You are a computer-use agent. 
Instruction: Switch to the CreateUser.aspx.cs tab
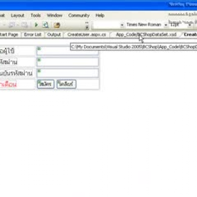pyautogui.click(x=87, y=35)
